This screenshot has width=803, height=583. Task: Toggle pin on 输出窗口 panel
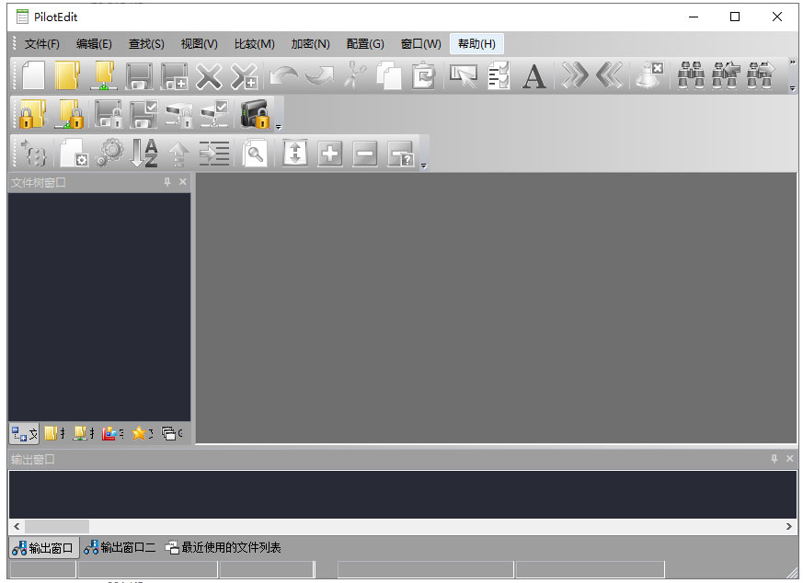(774, 459)
